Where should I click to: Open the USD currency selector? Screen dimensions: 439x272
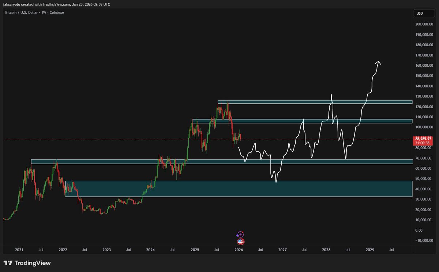click(x=424, y=14)
